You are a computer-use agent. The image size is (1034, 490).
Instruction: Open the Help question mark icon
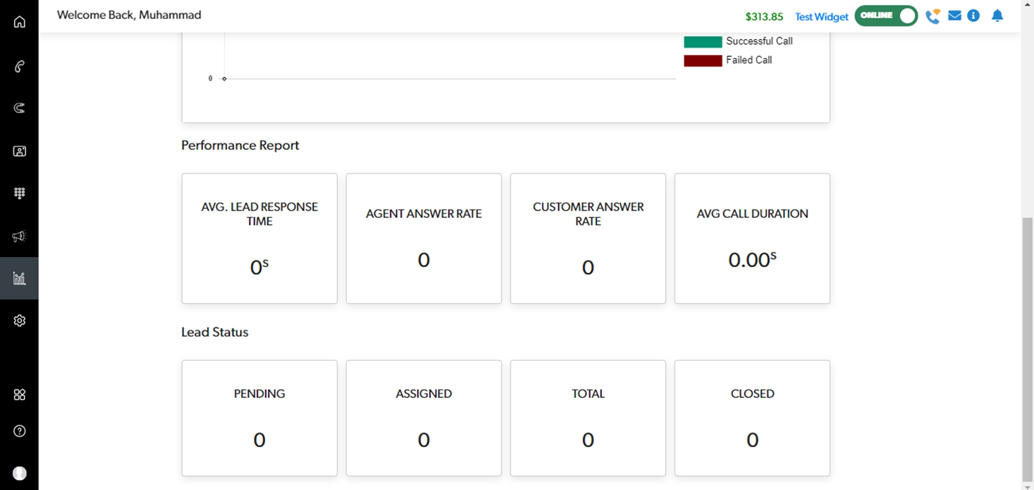(19, 431)
